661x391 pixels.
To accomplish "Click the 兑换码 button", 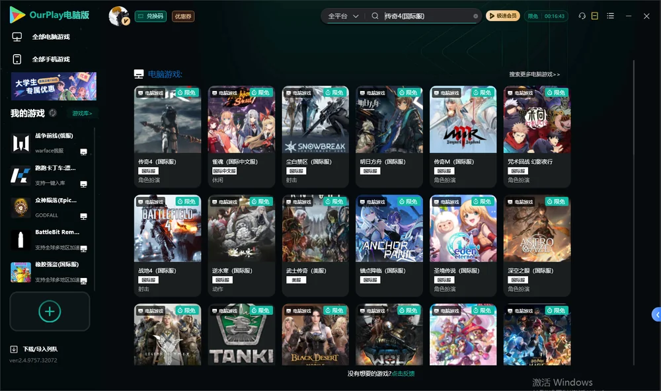I will pyautogui.click(x=151, y=17).
